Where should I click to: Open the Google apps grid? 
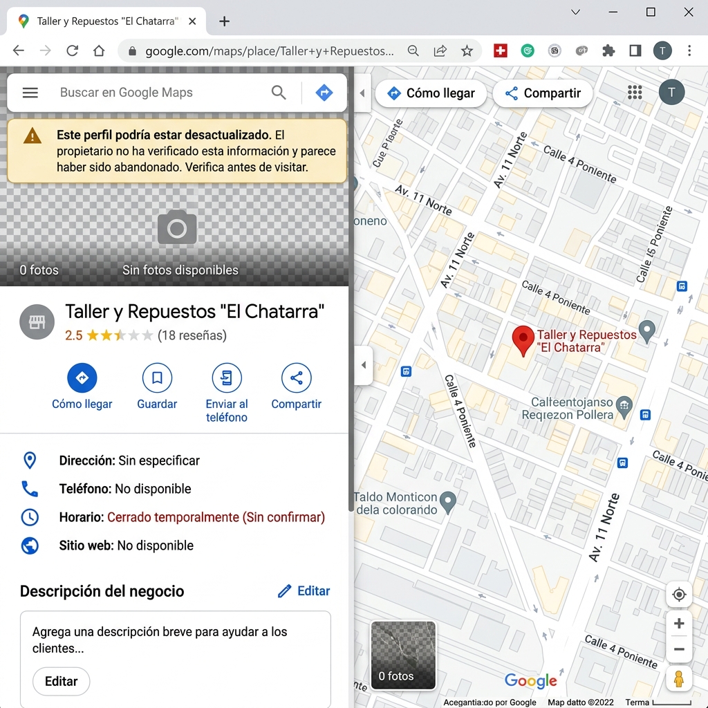coord(635,93)
